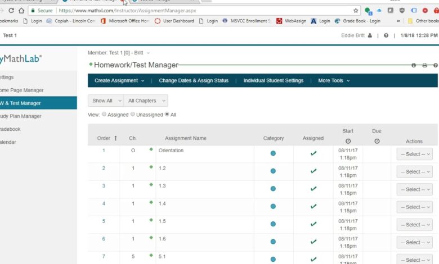This screenshot has height=264, width=439.
Task: Open User Dashboard bookmark
Action: pos(174,21)
